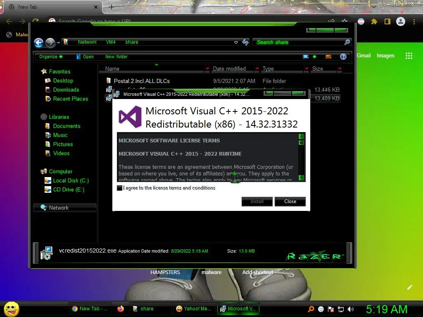Viewport: 423px width, 317px height.
Task: Click the orange magnifier tray icon
Action: point(311,309)
